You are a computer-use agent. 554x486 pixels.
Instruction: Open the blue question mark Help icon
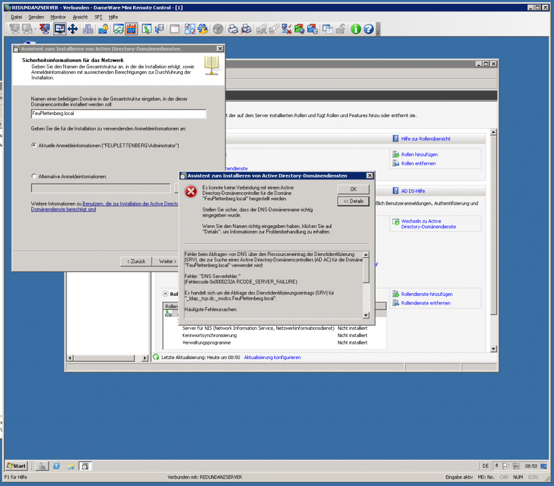[368, 29]
